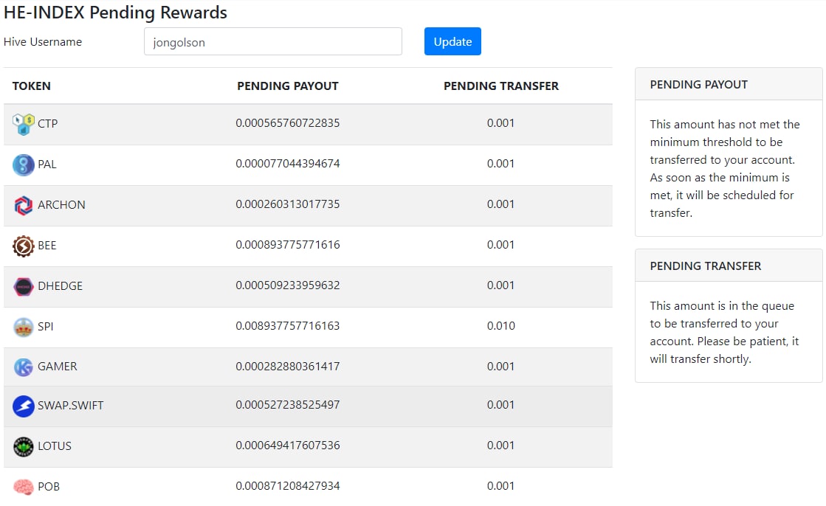Click the SWAP.SWIFT lightning icon
The width and height of the screenshot is (826, 506).
23,406
